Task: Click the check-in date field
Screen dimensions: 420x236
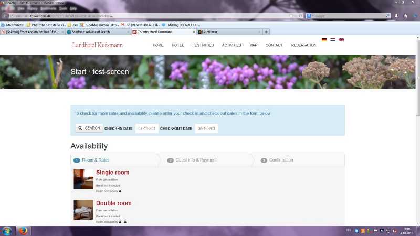Action: tap(146, 128)
